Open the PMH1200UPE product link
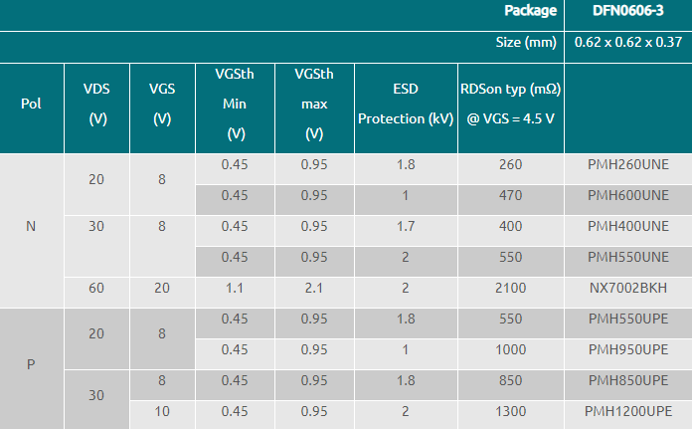 (628, 411)
